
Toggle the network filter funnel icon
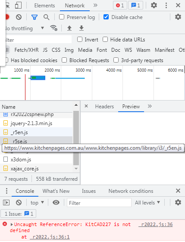pos(34,17)
